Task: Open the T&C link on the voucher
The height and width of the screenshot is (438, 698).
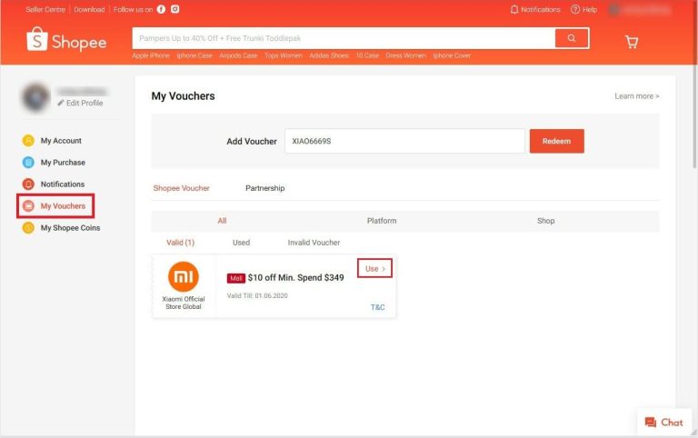Action: (x=377, y=307)
